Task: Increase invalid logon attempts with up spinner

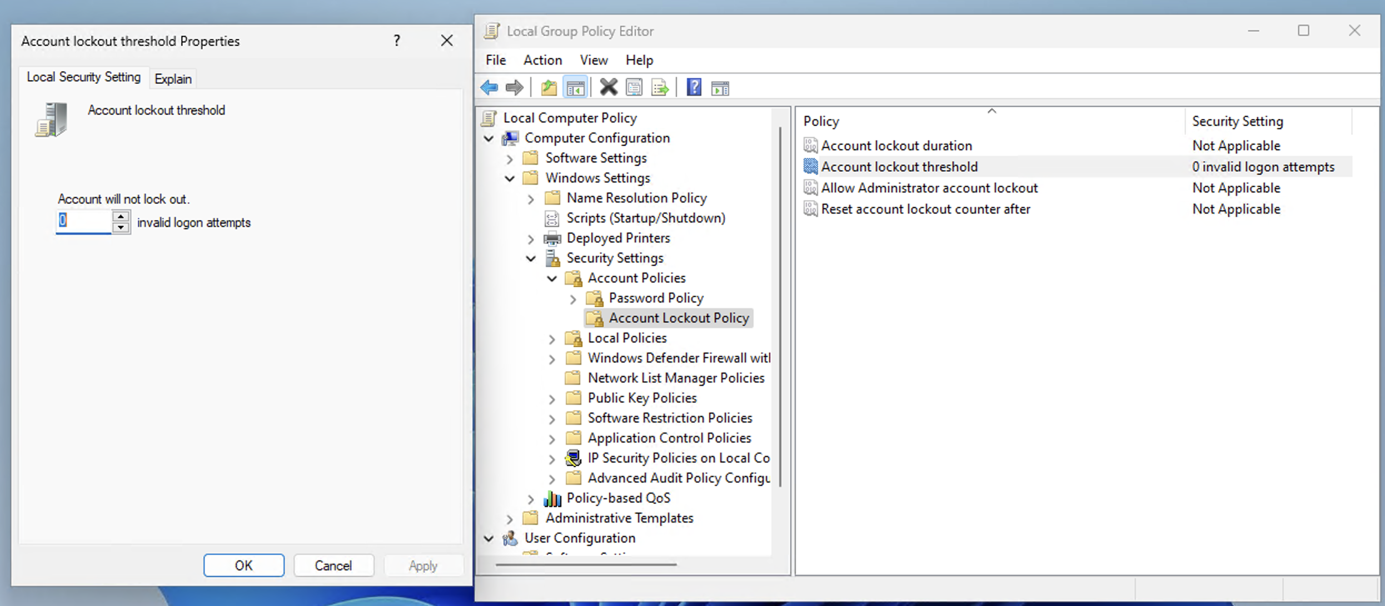Action: (121, 216)
